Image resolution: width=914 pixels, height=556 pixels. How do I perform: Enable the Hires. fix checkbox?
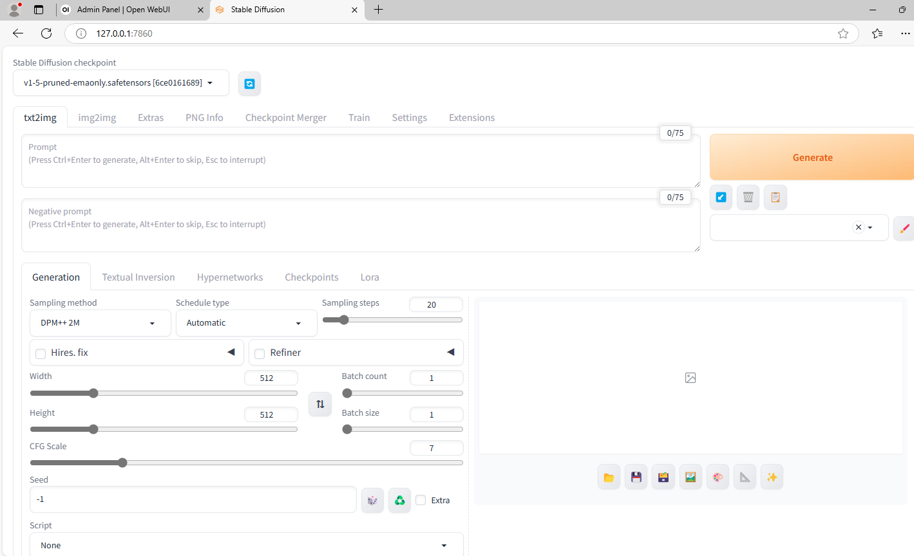click(x=41, y=353)
